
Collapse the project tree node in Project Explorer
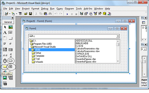click(x=143, y=28)
